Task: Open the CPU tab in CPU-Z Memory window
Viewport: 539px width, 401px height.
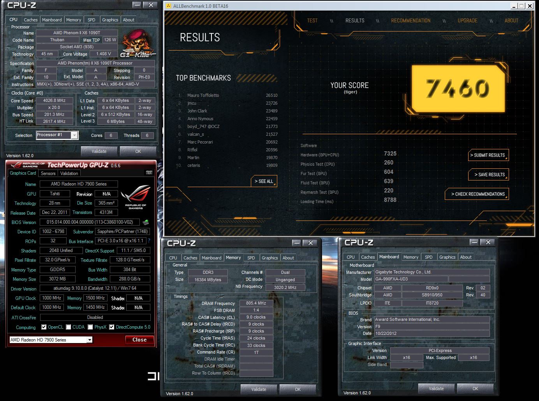Action: tap(173, 258)
